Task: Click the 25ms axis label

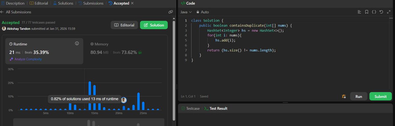Action: (x=143, y=113)
